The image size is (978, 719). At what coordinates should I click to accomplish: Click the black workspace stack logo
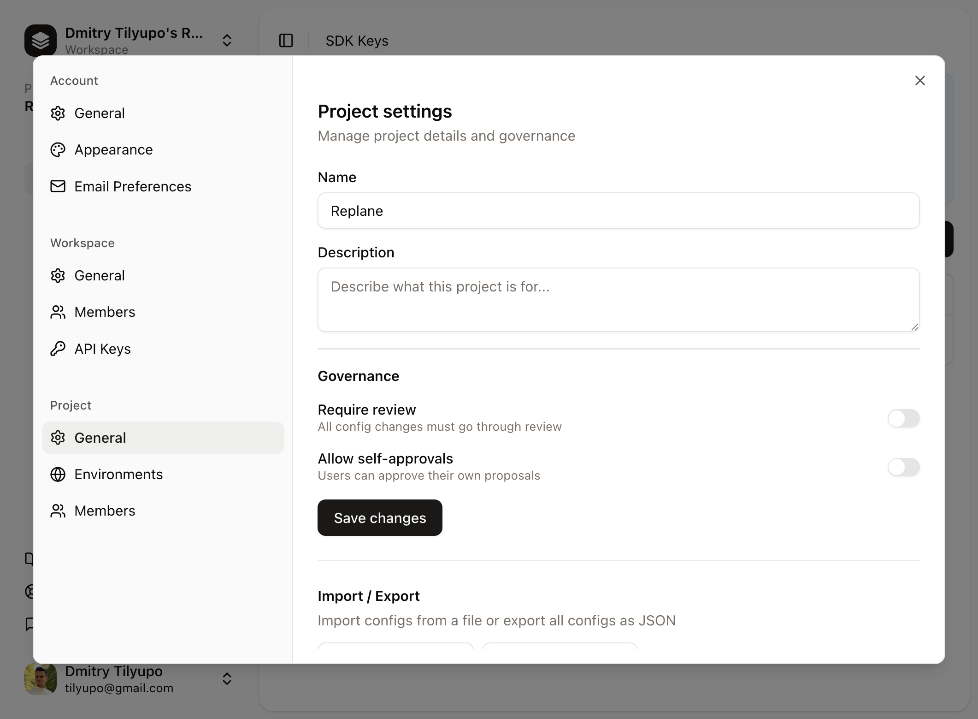(x=41, y=40)
